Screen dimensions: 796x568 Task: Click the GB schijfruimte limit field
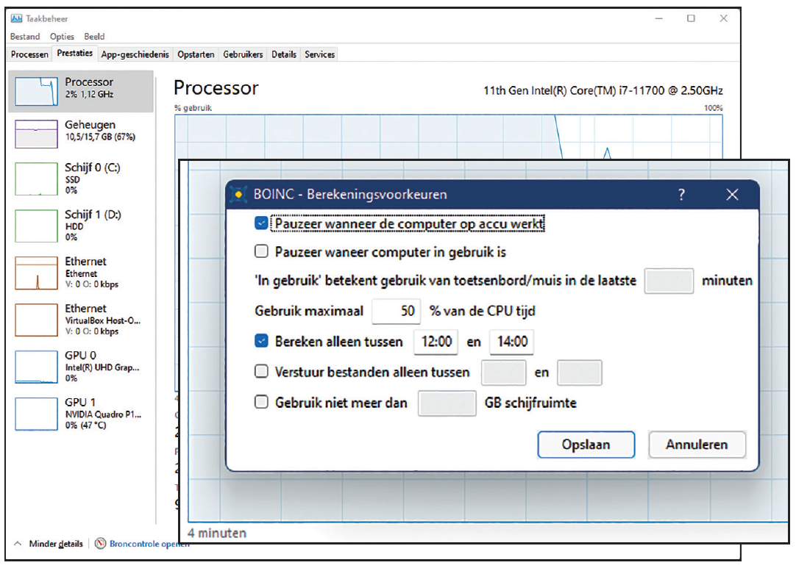[447, 403]
